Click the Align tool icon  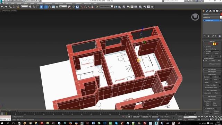[119, 7]
